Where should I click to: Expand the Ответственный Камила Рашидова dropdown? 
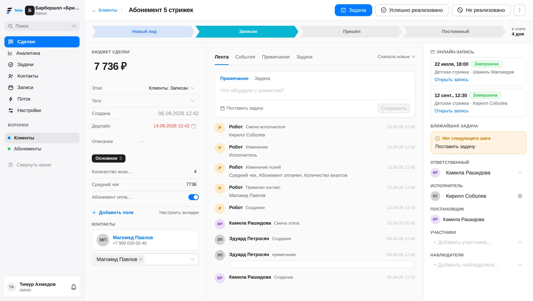tap(520, 173)
